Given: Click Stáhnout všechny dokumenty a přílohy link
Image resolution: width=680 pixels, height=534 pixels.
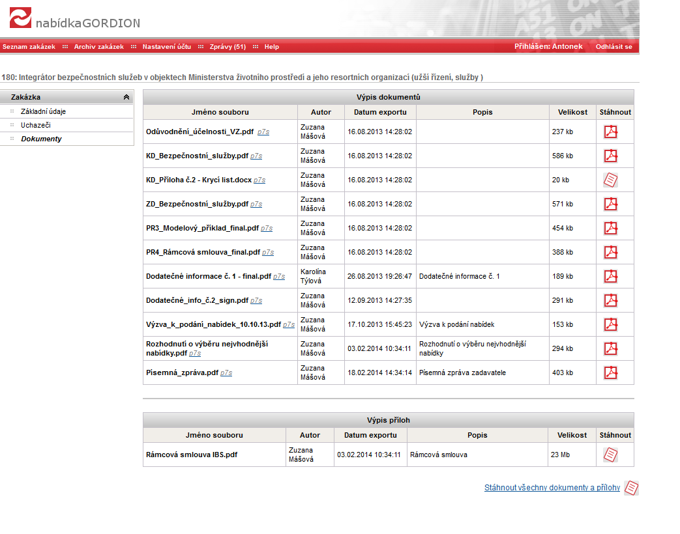Looking at the screenshot, I should (x=552, y=488).
